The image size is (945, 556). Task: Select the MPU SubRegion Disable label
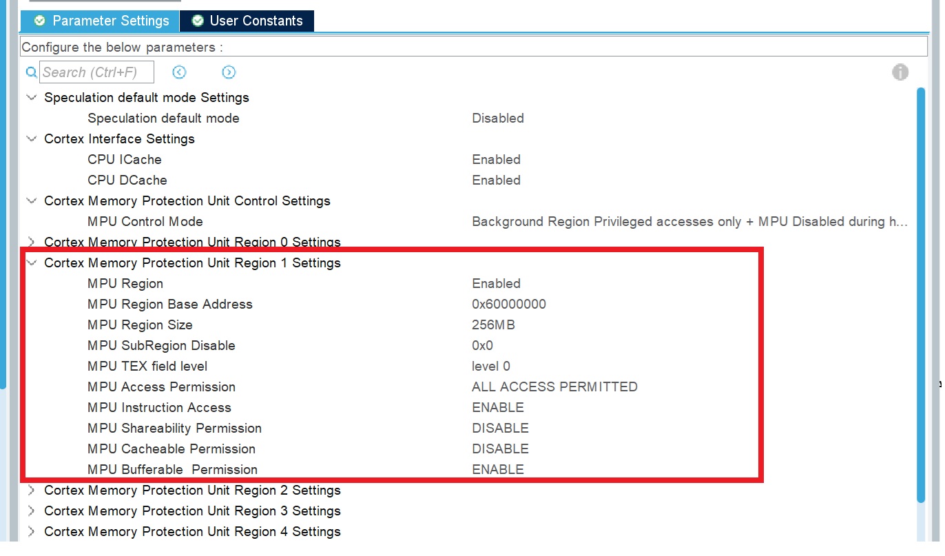[x=161, y=345]
